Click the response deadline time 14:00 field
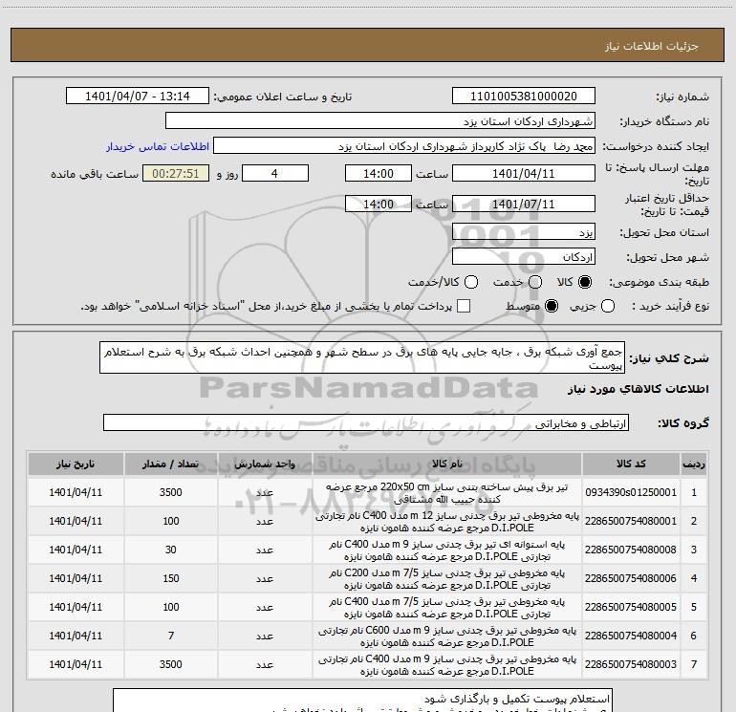Image resolution: width=736 pixels, height=712 pixels. coord(379,173)
